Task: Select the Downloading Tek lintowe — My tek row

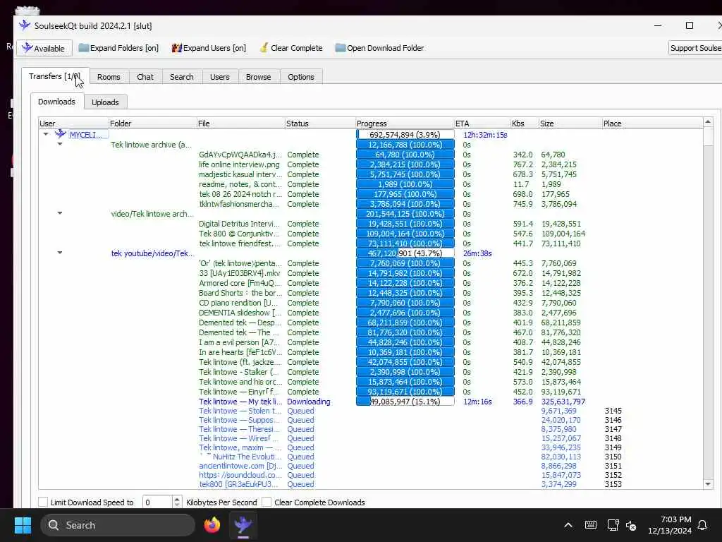Action: tap(240, 402)
